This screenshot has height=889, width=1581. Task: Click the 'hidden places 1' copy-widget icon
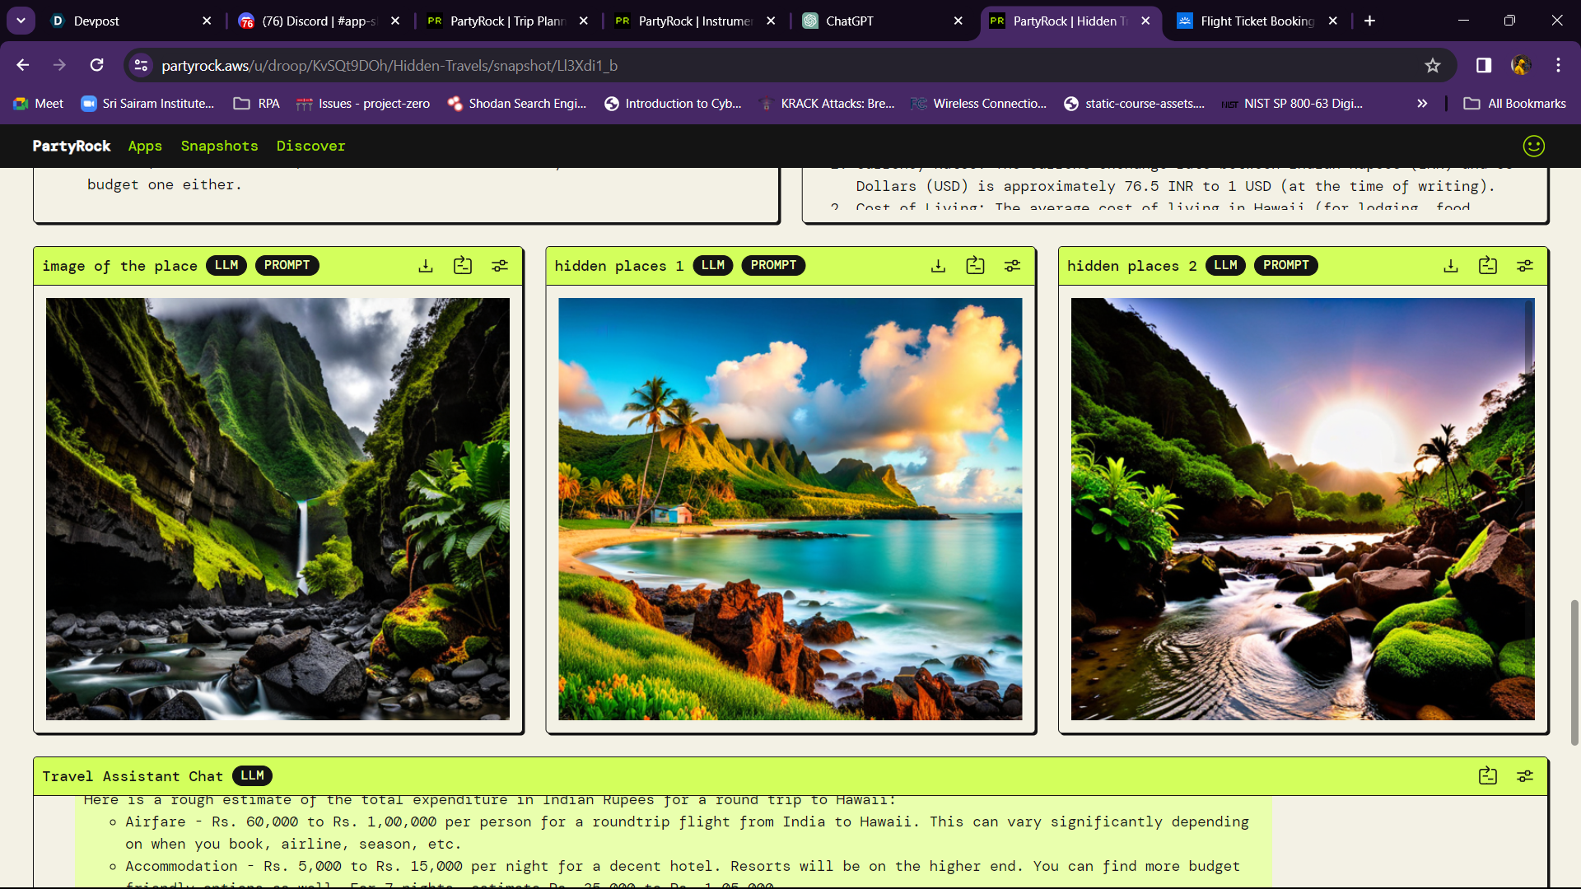pos(975,266)
